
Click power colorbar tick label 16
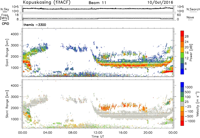186,53
